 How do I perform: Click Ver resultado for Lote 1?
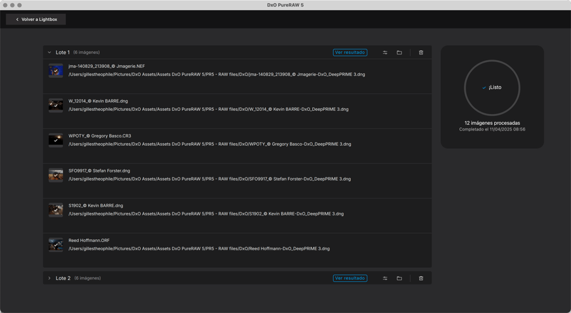pyautogui.click(x=350, y=53)
